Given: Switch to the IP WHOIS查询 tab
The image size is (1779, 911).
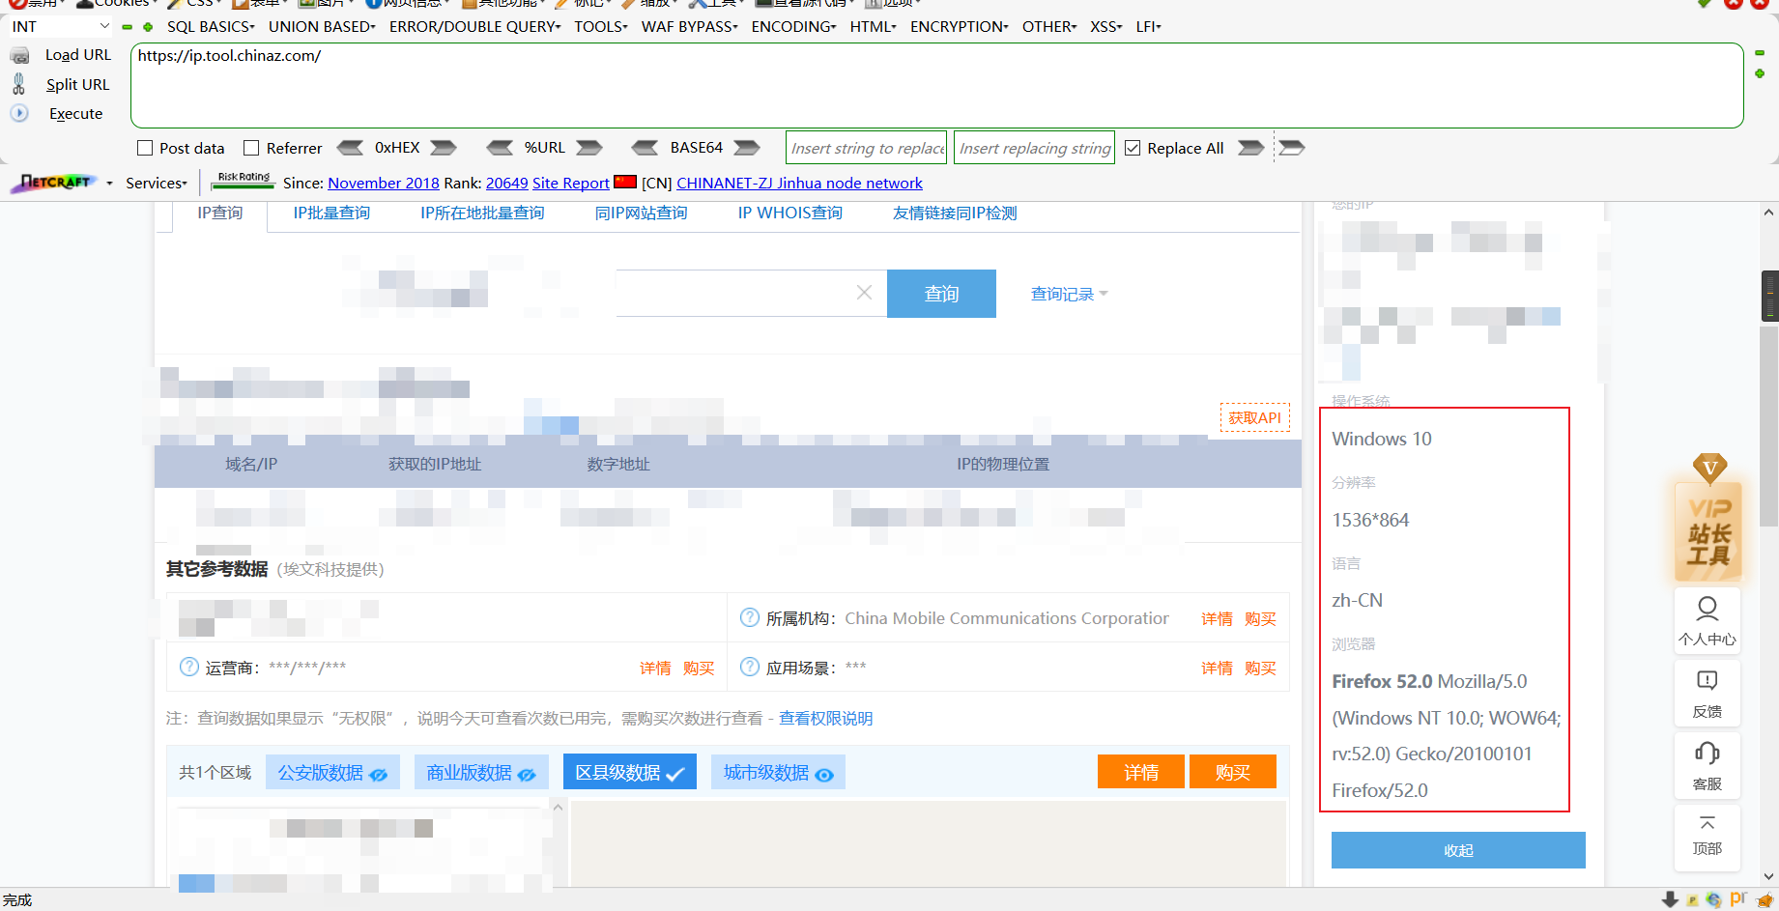Looking at the screenshot, I should 789,213.
